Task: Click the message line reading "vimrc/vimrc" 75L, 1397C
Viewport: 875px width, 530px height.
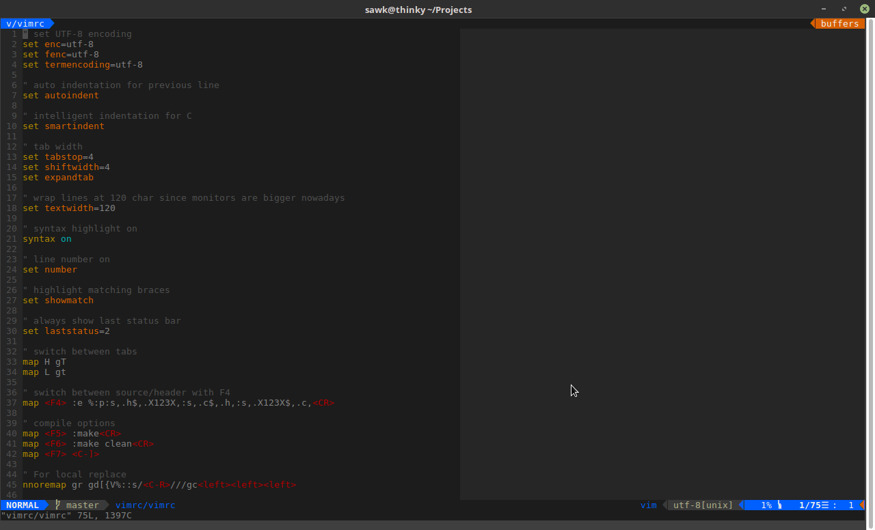Action: pos(66,516)
